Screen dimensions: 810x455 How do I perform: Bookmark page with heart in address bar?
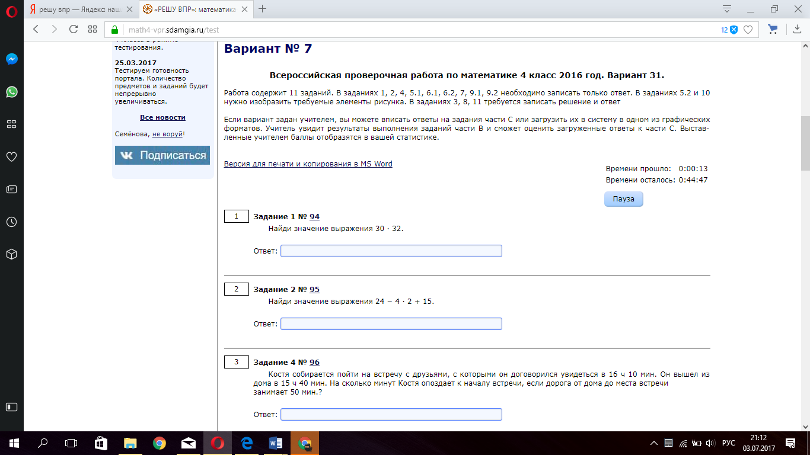pos(748,30)
